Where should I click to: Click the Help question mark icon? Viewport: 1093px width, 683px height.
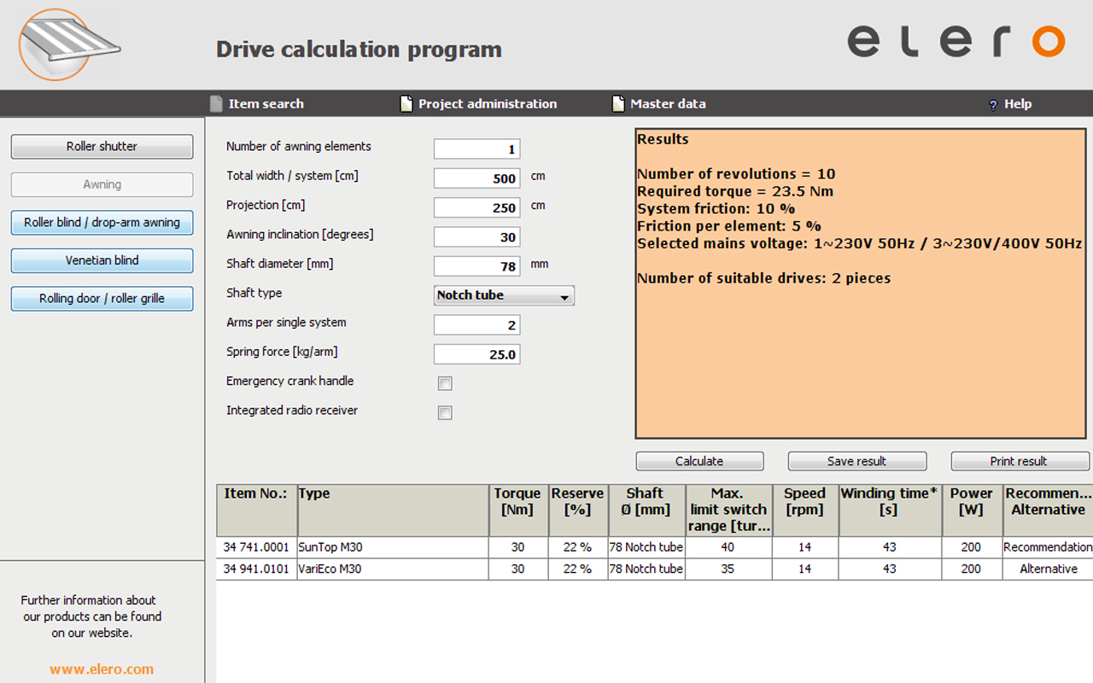[993, 104]
